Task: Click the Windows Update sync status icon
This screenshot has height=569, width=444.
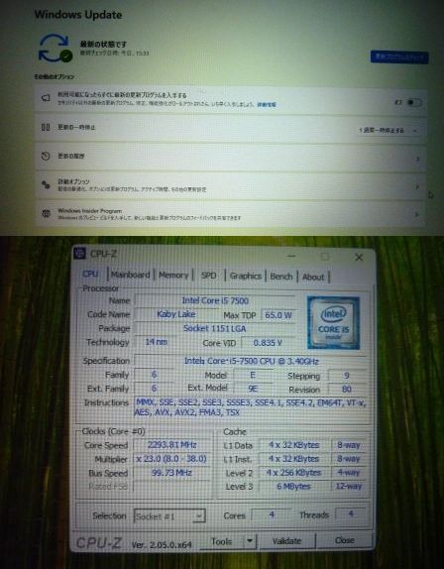Action: click(55, 48)
